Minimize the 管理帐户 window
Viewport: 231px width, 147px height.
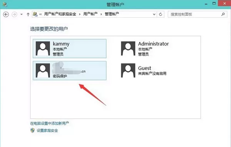(x=206, y=4)
